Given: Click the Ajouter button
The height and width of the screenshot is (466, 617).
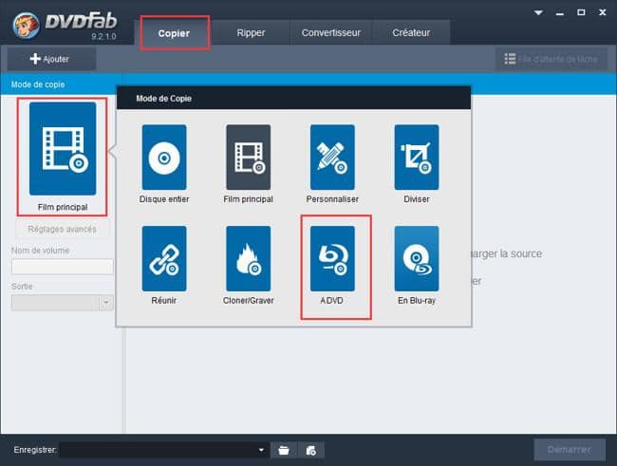Looking at the screenshot, I should click(51, 59).
